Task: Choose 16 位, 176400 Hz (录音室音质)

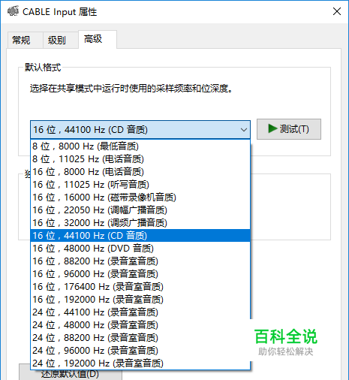Action: click(x=140, y=287)
